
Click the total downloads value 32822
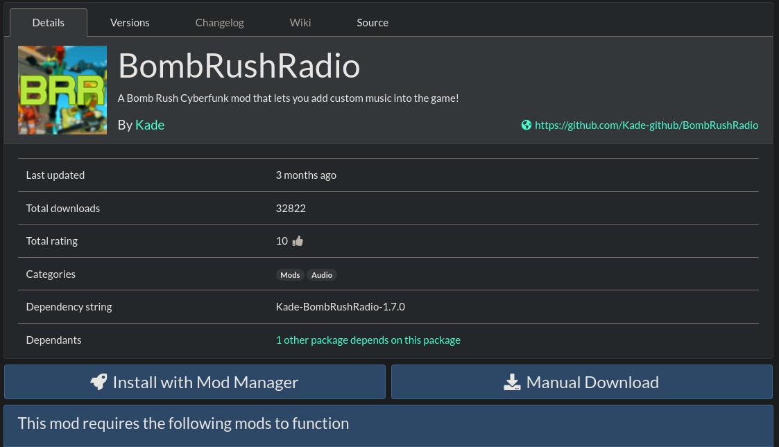tap(291, 209)
